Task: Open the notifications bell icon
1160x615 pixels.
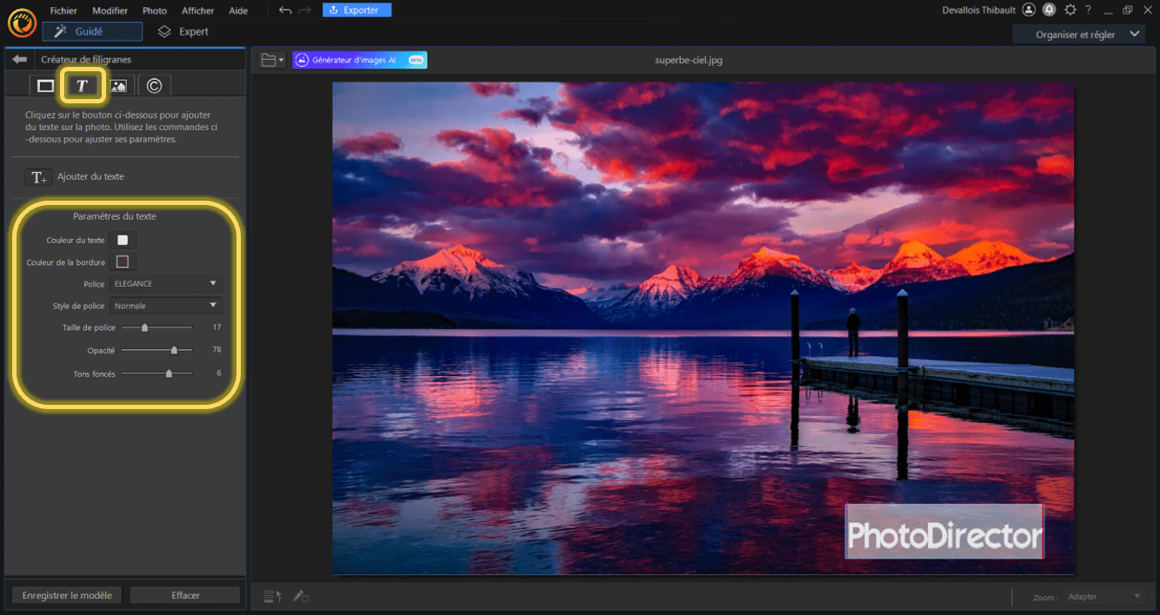Action: [1050, 10]
